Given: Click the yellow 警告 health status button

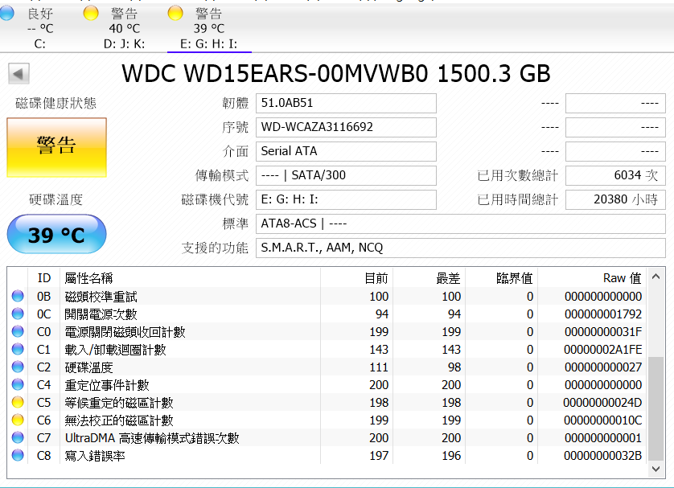Looking at the screenshot, I should point(57,147).
